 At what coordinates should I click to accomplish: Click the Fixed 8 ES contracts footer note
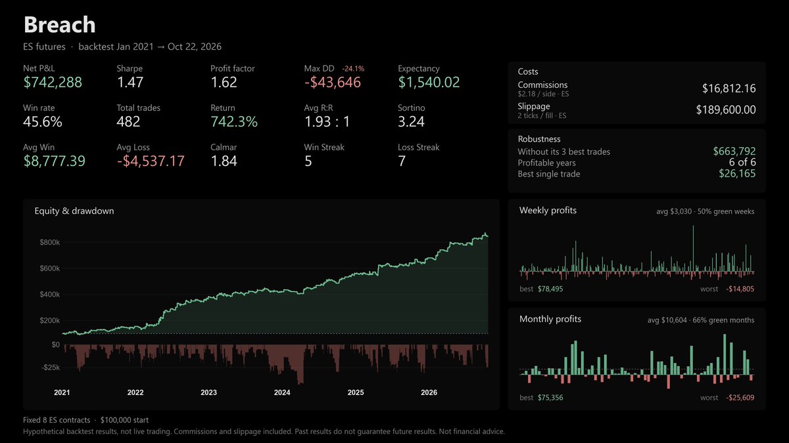coord(87,420)
